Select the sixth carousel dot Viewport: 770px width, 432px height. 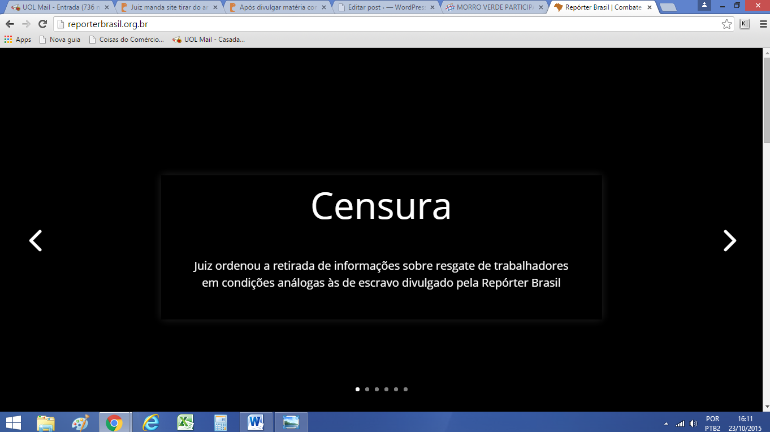(x=405, y=389)
